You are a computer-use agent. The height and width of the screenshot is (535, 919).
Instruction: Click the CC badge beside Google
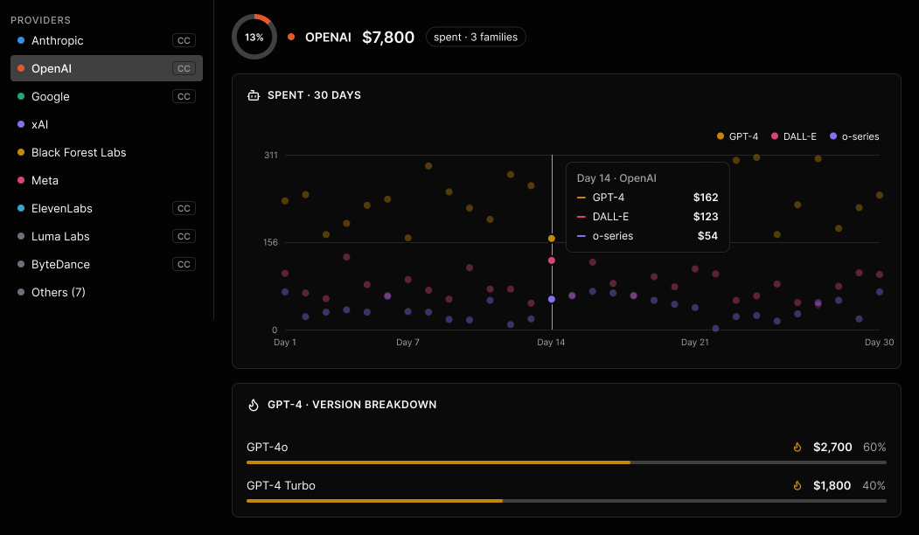184,97
